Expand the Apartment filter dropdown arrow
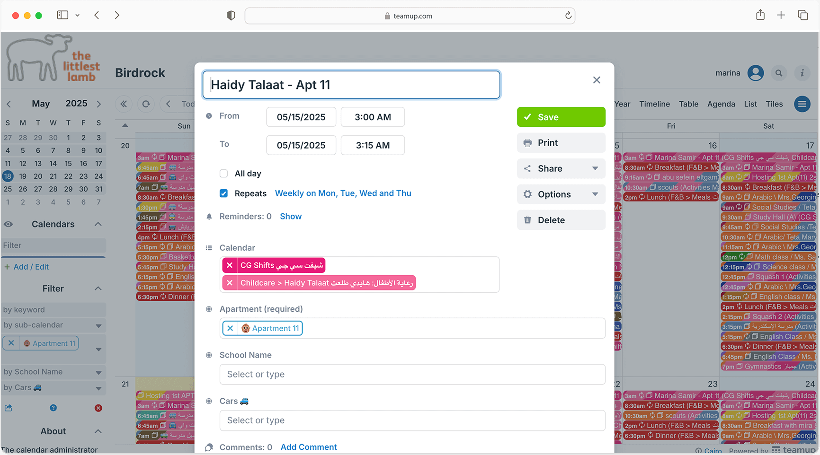The width and height of the screenshot is (820, 455). click(x=98, y=350)
